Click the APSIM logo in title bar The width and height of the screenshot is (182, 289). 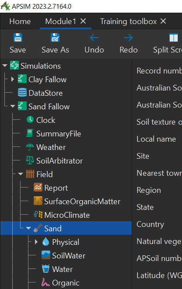pyautogui.click(x=5, y=6)
